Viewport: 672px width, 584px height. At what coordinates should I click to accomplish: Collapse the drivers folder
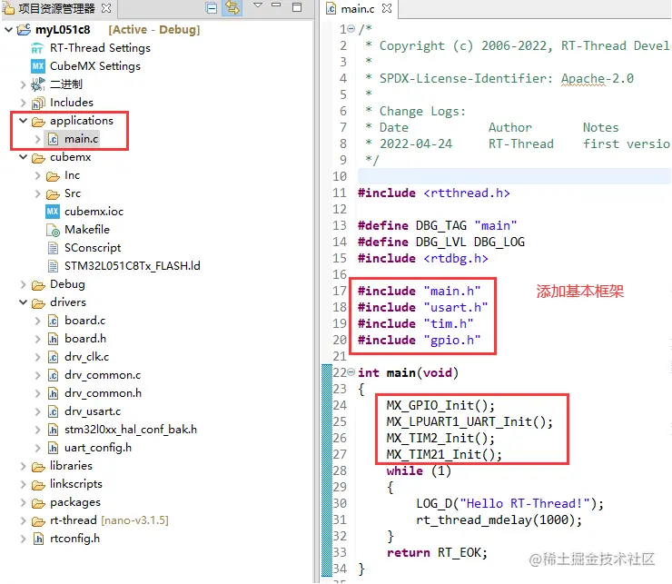click(23, 302)
